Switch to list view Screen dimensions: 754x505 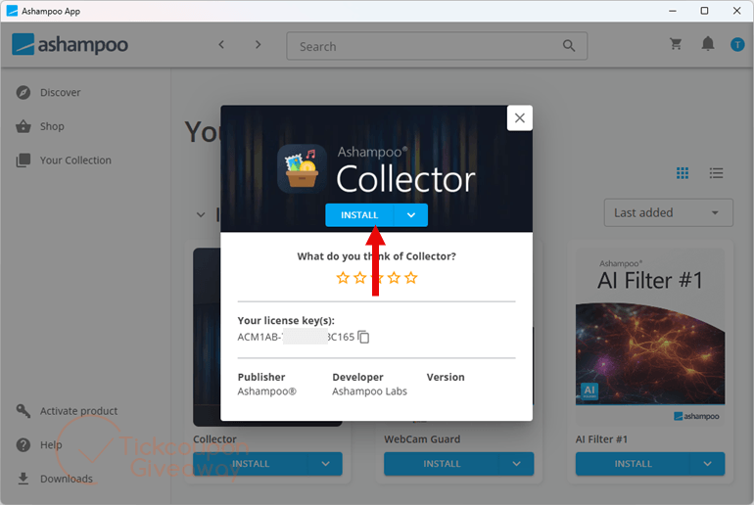716,173
